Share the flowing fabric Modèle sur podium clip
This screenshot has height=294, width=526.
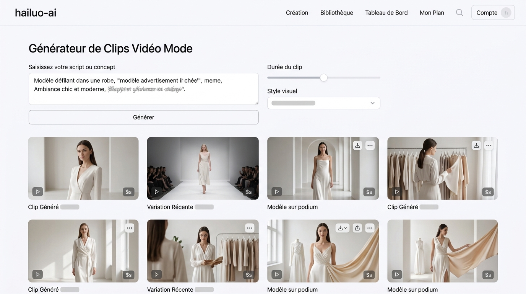357,228
